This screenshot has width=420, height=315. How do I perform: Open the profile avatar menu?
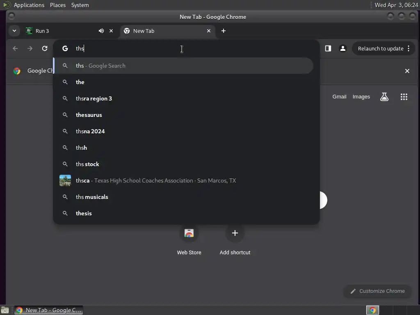[343, 48]
